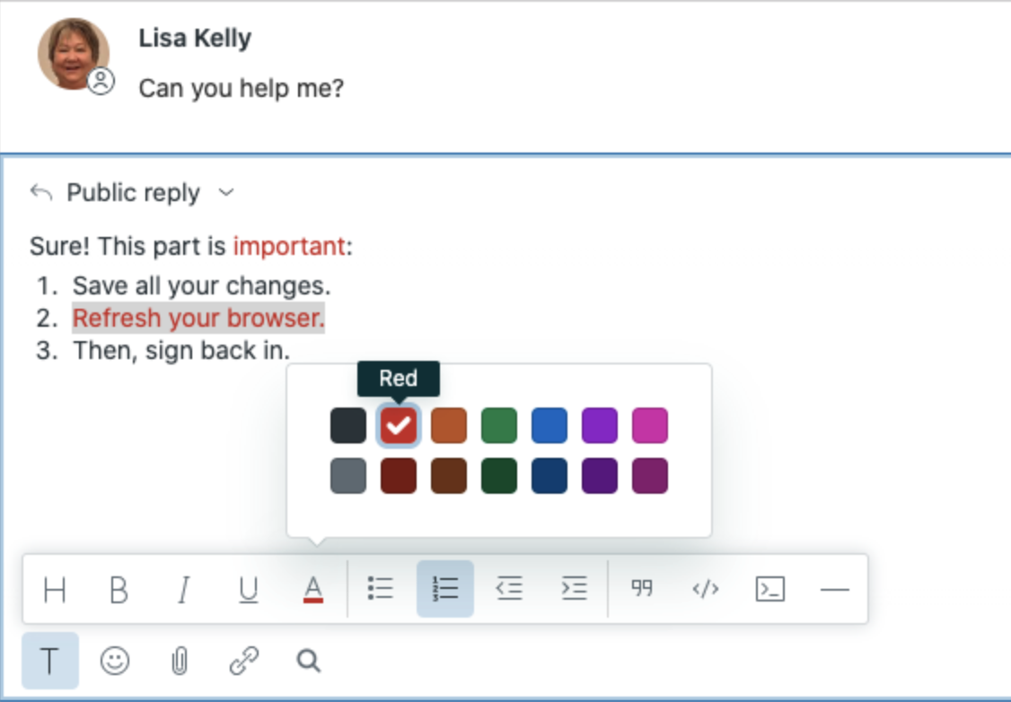1011x702 pixels.
Task: Click the Heading format icon
Action: 55,589
